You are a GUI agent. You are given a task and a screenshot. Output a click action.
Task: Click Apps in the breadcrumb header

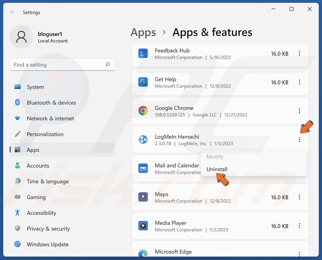(143, 32)
